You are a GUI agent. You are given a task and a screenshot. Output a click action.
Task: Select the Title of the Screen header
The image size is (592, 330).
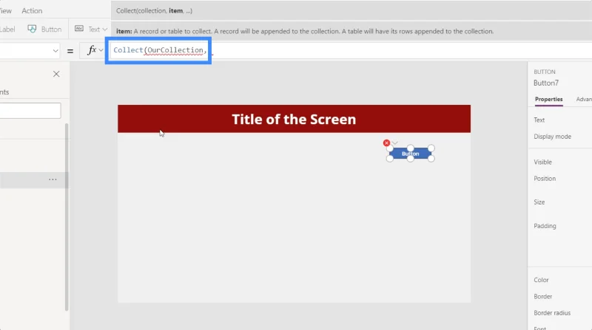point(294,119)
